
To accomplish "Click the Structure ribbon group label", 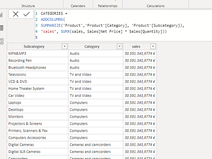I will click(x=28, y=6).
